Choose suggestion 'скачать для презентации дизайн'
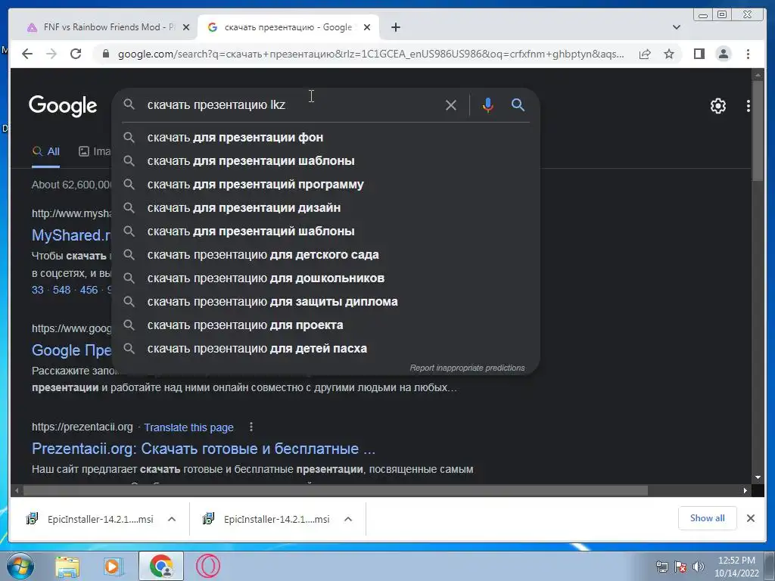 point(325,207)
